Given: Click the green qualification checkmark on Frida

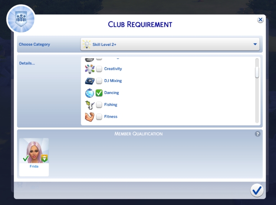Looking at the screenshot, I should [x=26, y=158].
